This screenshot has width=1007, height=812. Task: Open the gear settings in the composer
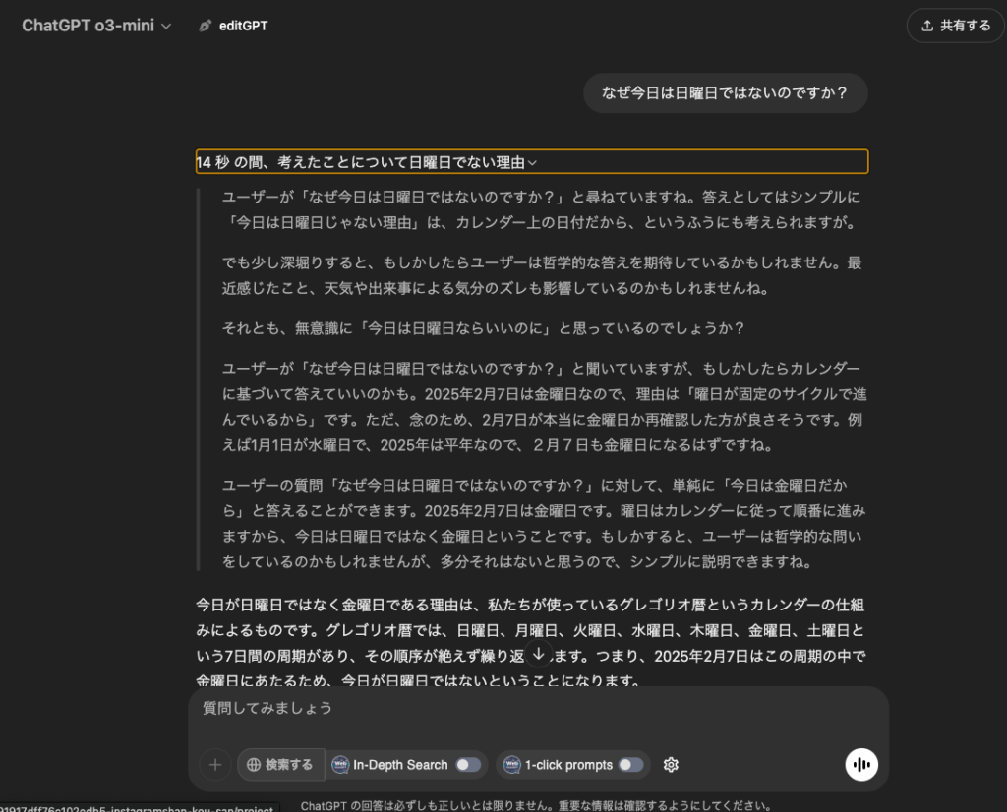(672, 765)
